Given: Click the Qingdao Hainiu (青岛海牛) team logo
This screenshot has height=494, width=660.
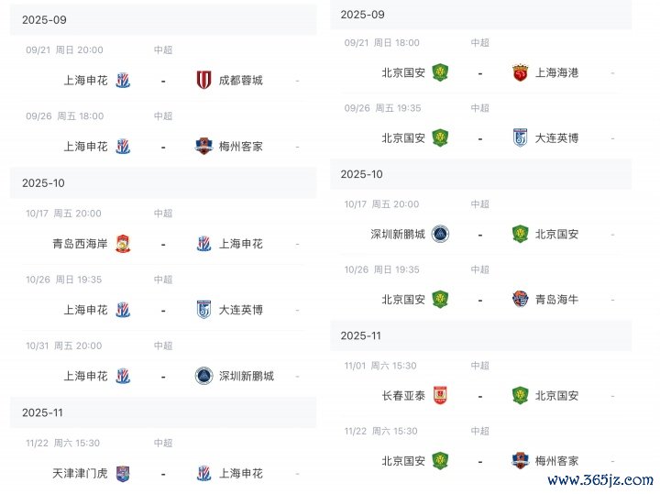Looking at the screenshot, I should click(520, 299).
